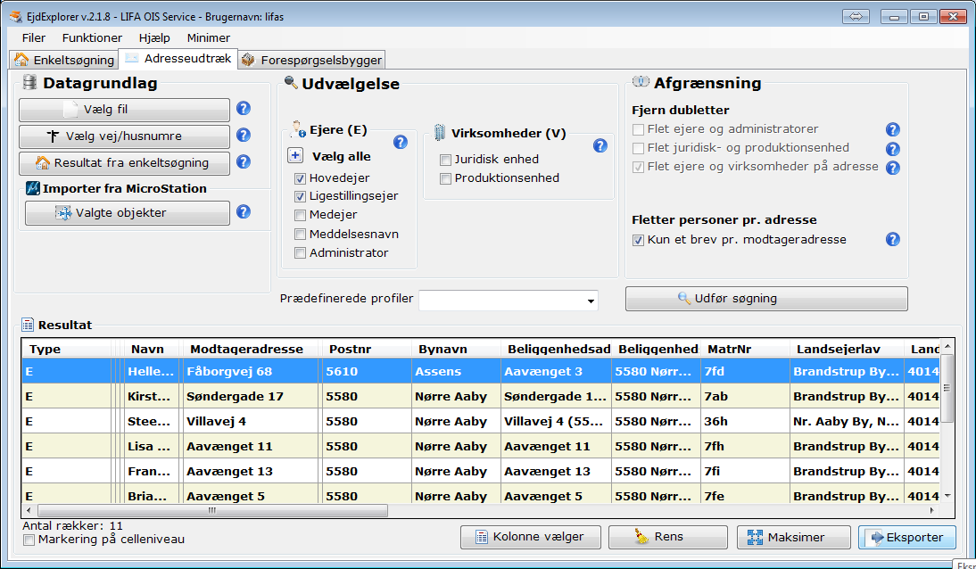Open help for Ejere section
The image size is (976, 569).
point(401,141)
